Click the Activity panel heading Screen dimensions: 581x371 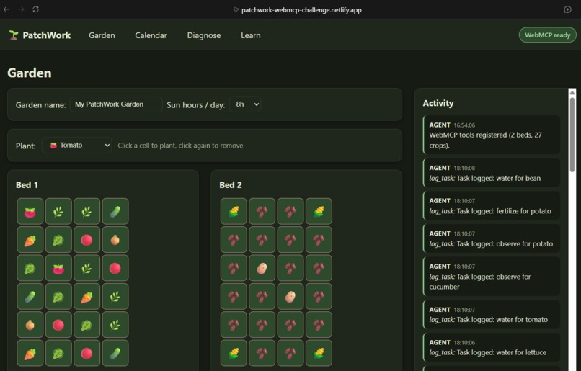[x=438, y=103]
